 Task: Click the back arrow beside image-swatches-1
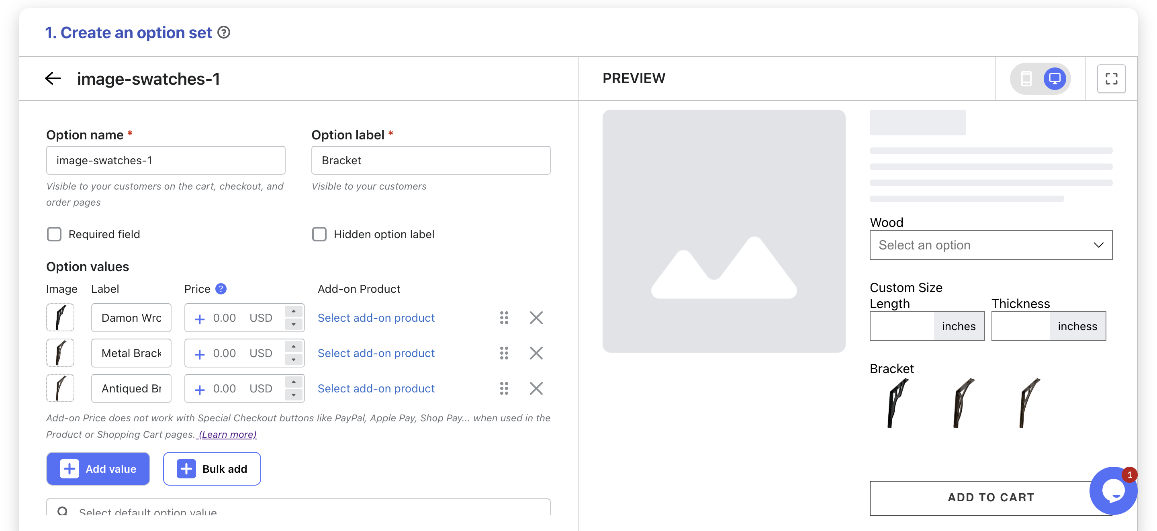tap(53, 79)
